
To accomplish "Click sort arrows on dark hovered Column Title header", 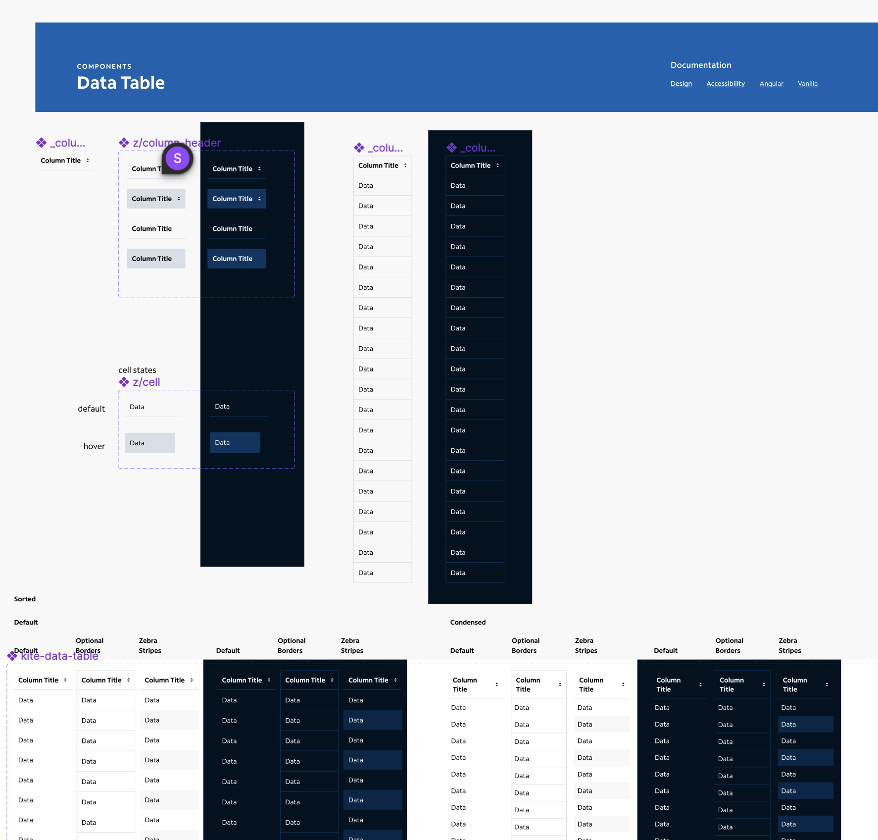I will click(x=259, y=199).
